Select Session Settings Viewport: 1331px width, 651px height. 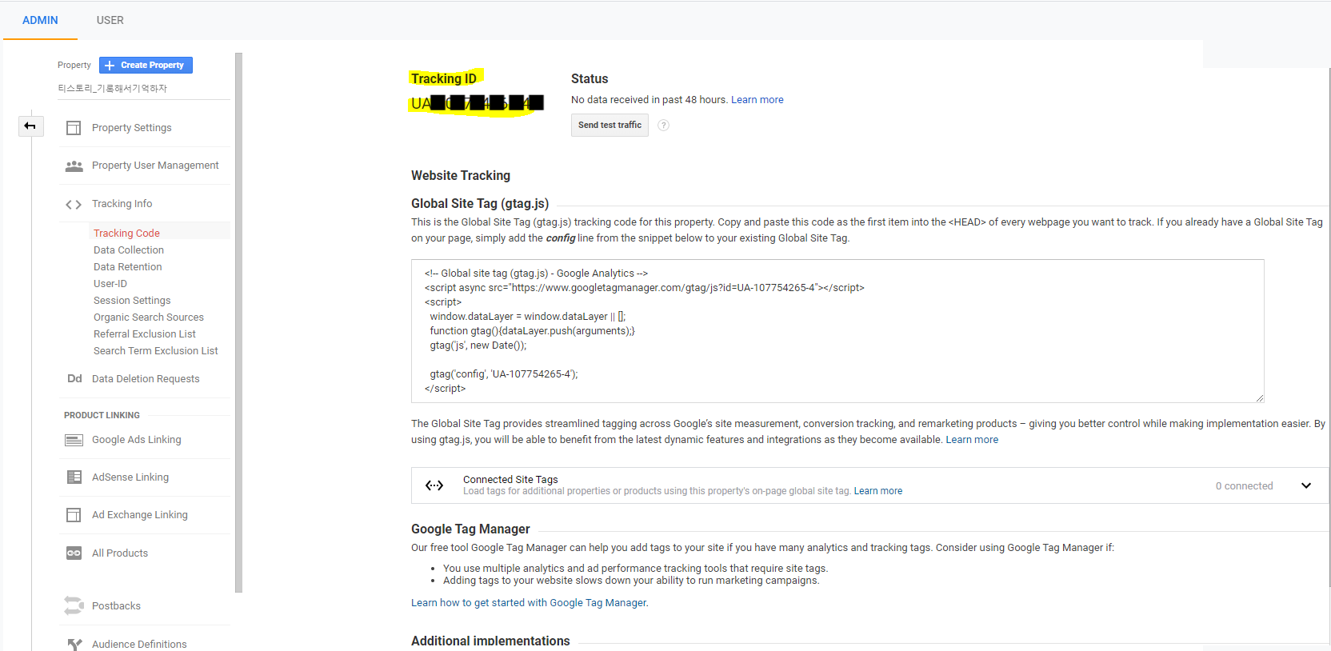[132, 301]
